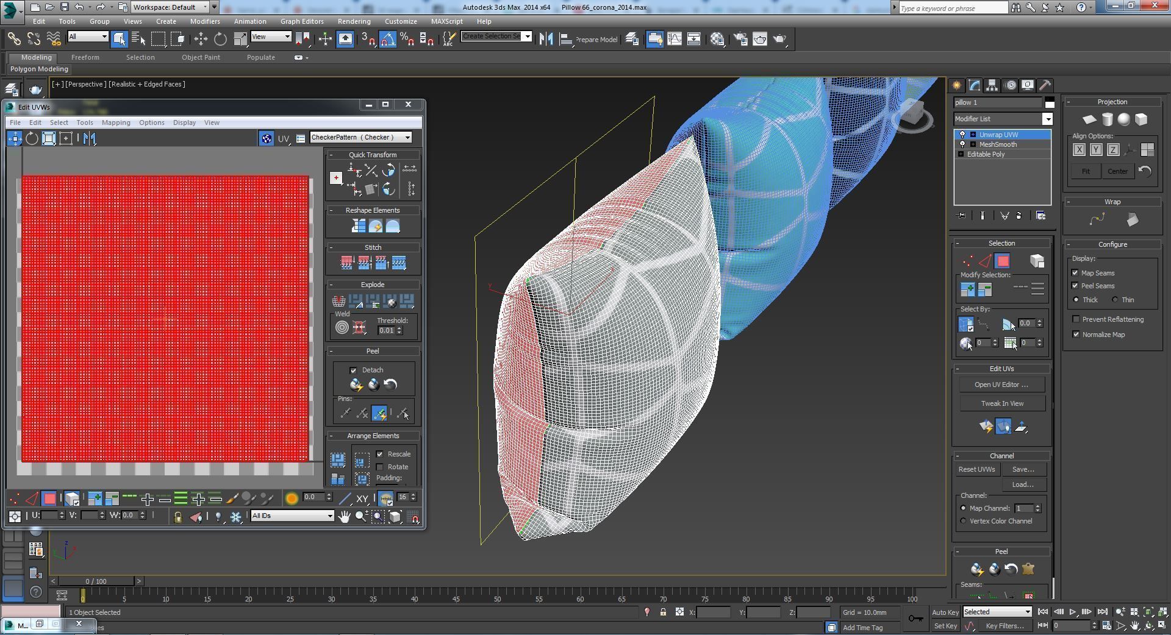Click Pack Custom icon in Arrange Elements
1171x635 pixels.
tap(338, 459)
